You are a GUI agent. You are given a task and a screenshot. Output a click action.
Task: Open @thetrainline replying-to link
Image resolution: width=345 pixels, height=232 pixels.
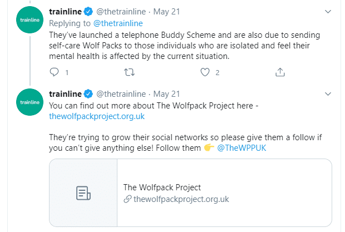point(118,23)
